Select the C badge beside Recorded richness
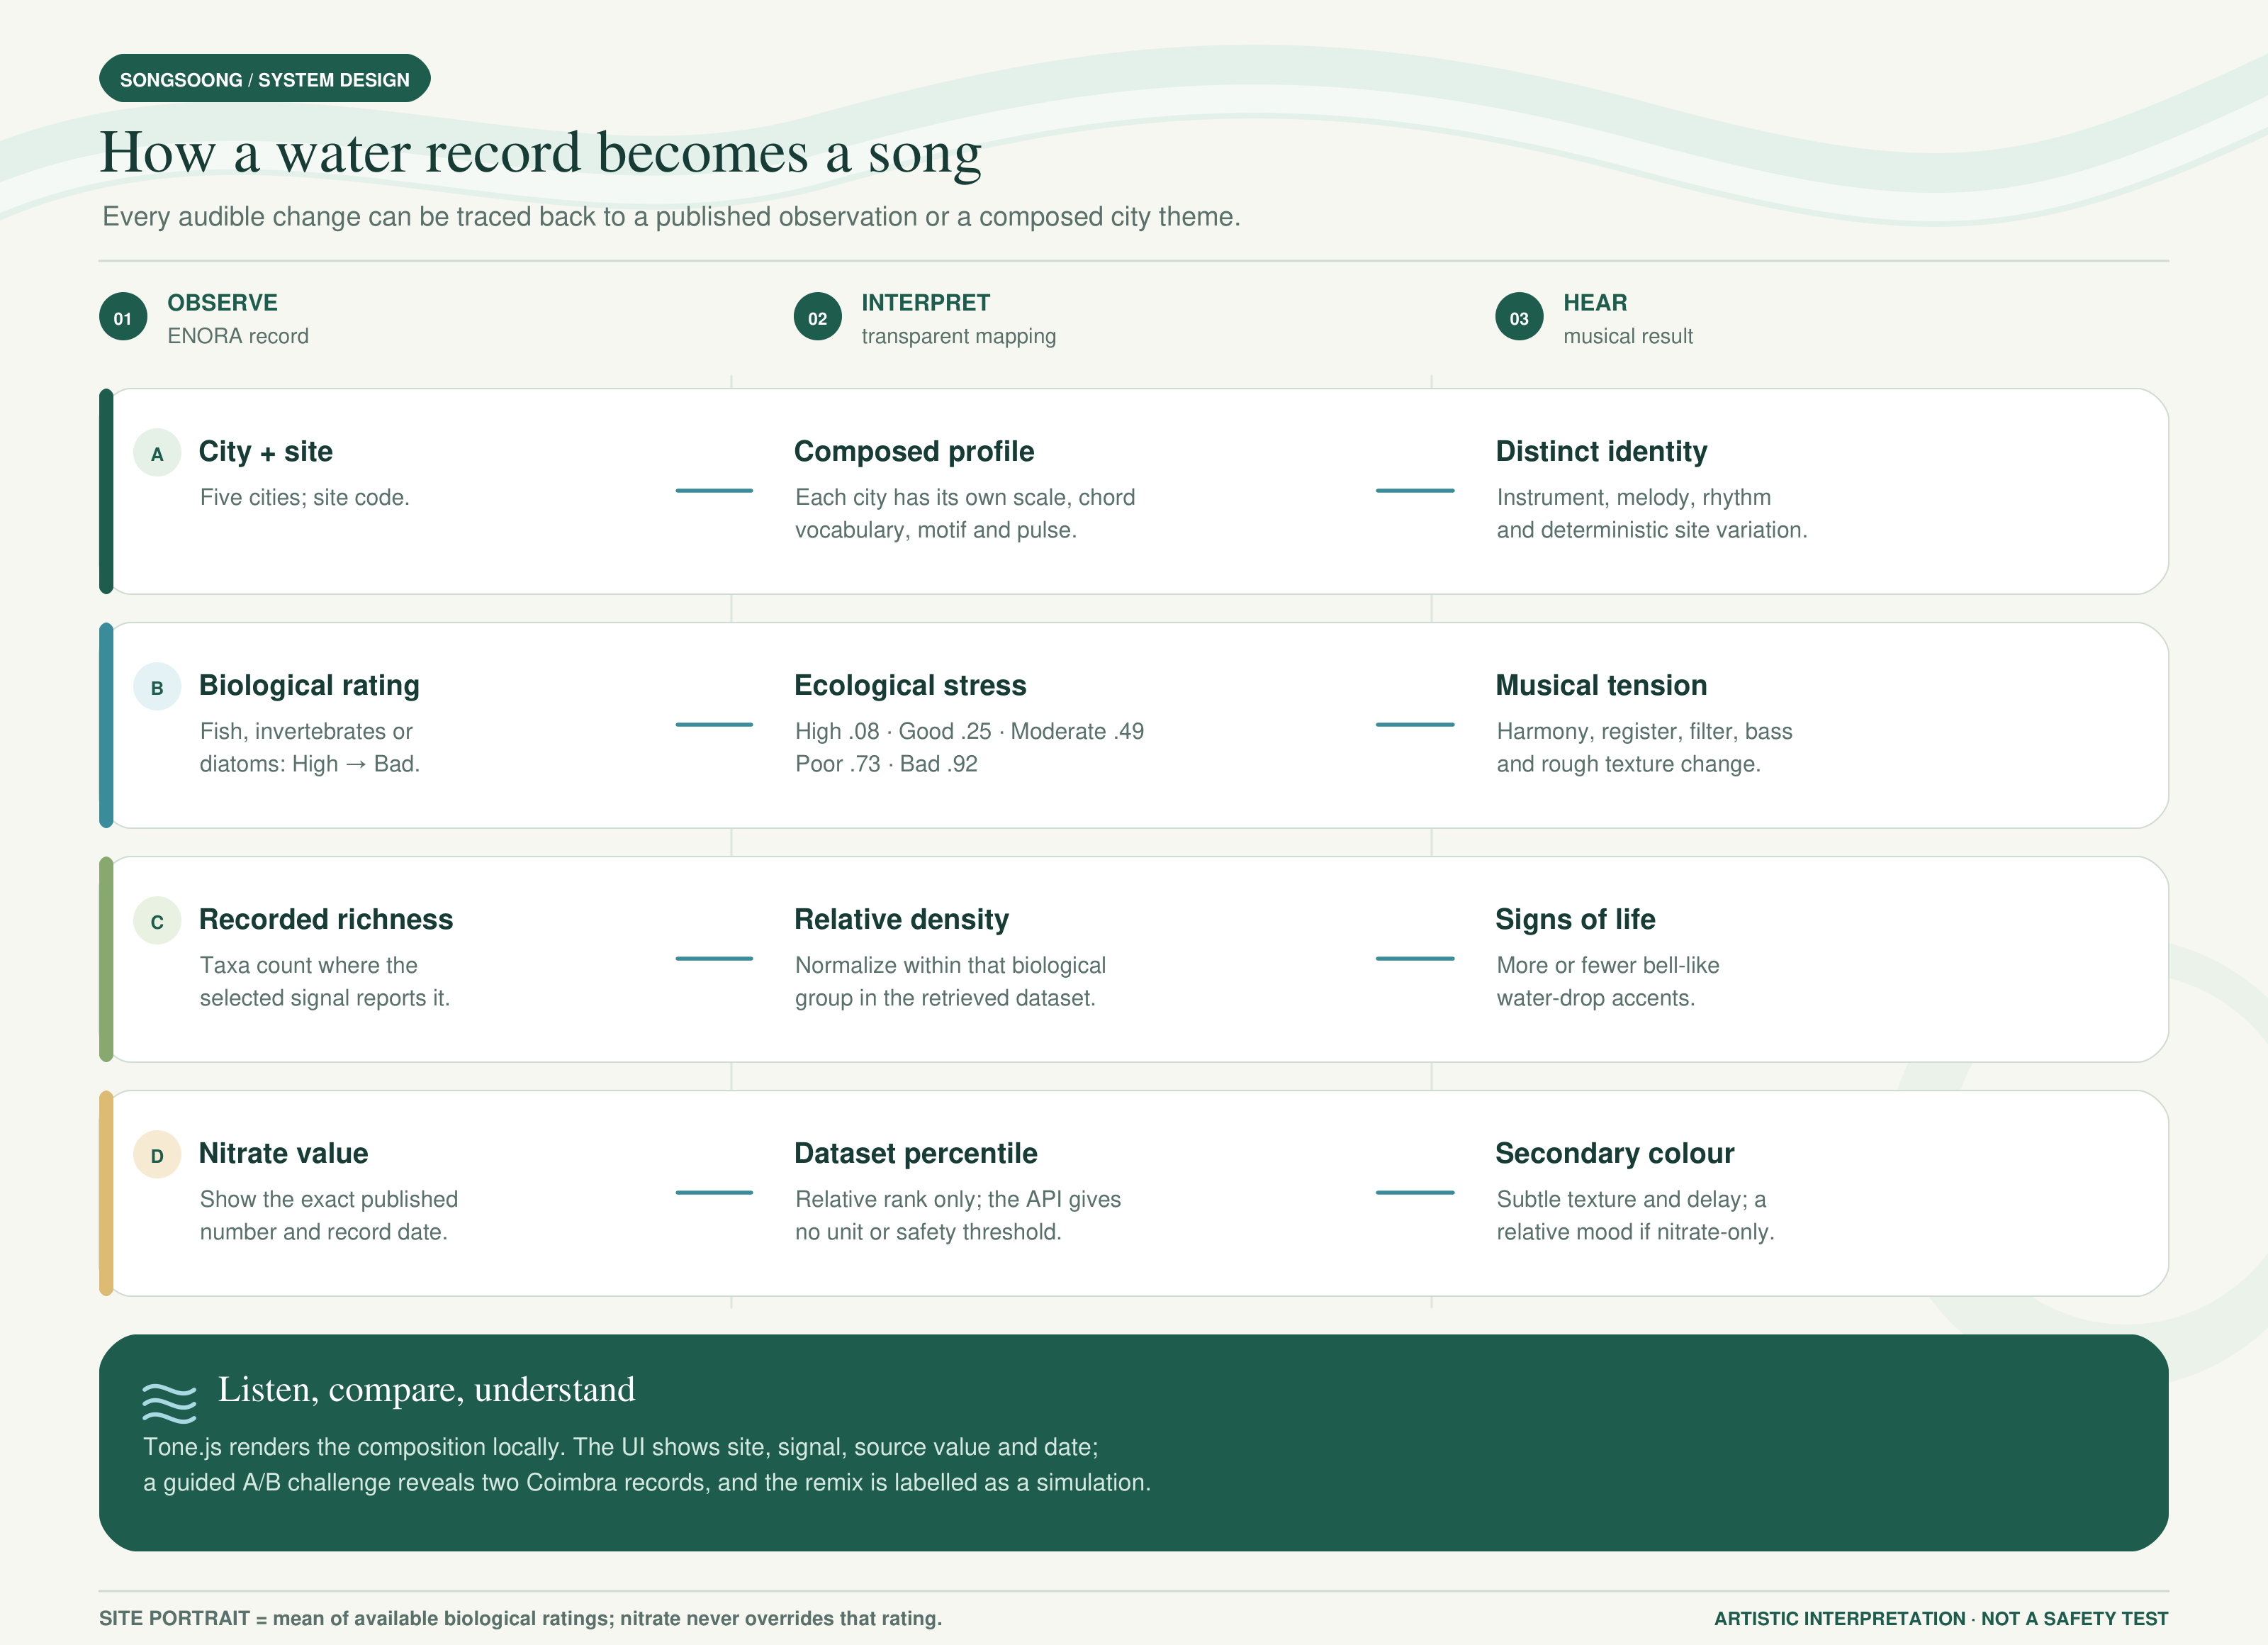 (157, 922)
